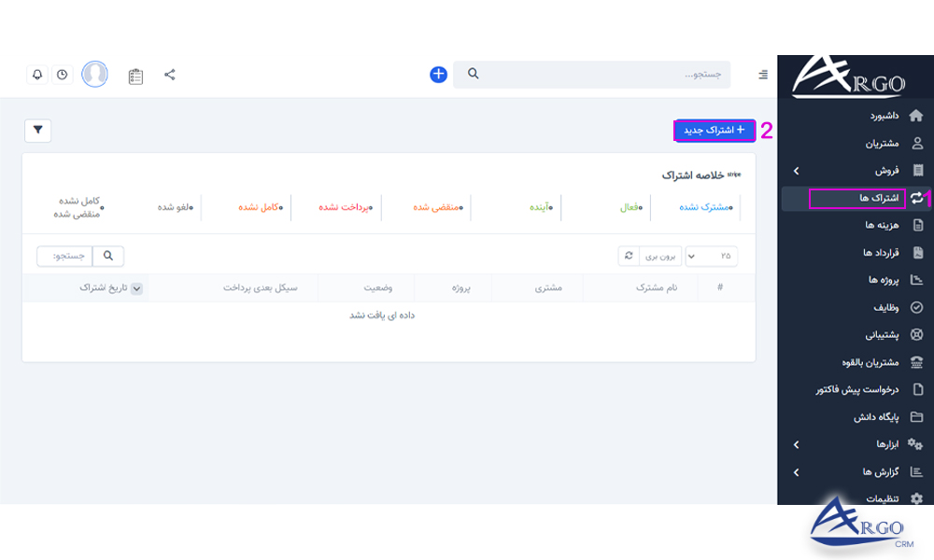The width and height of the screenshot is (934, 560).
Task: Expand the ابزارها sidebar menu
Action: [881, 444]
